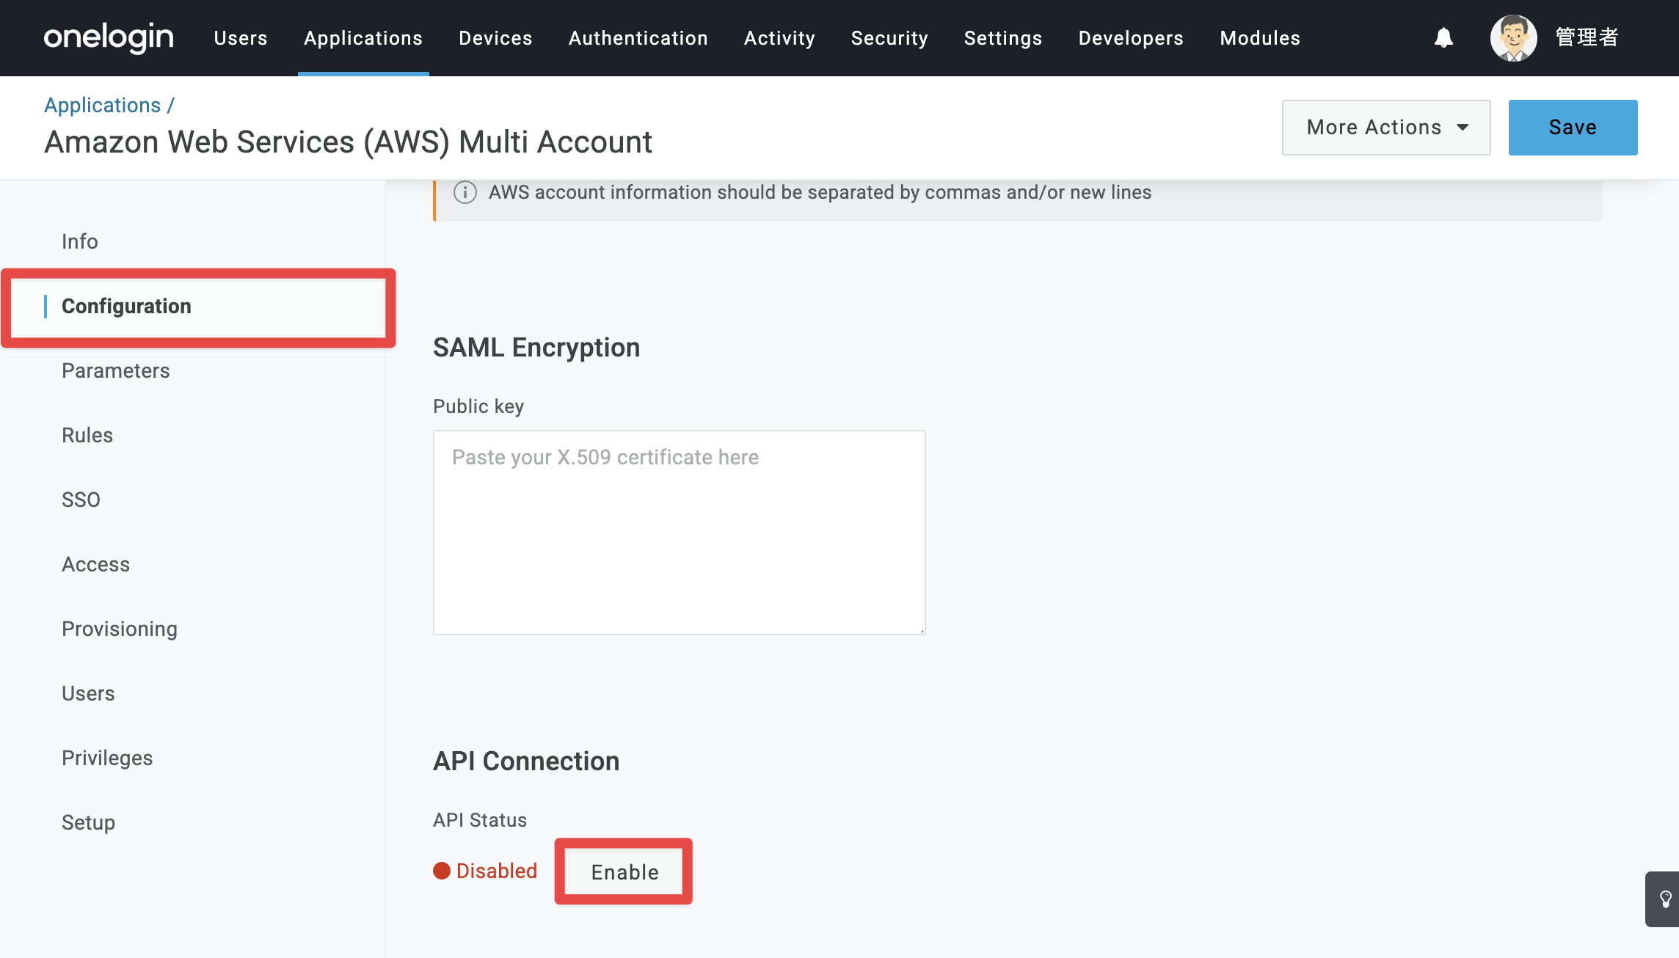Open the Users menu in top navigation
Screen dimensions: 1679x958
(x=241, y=37)
